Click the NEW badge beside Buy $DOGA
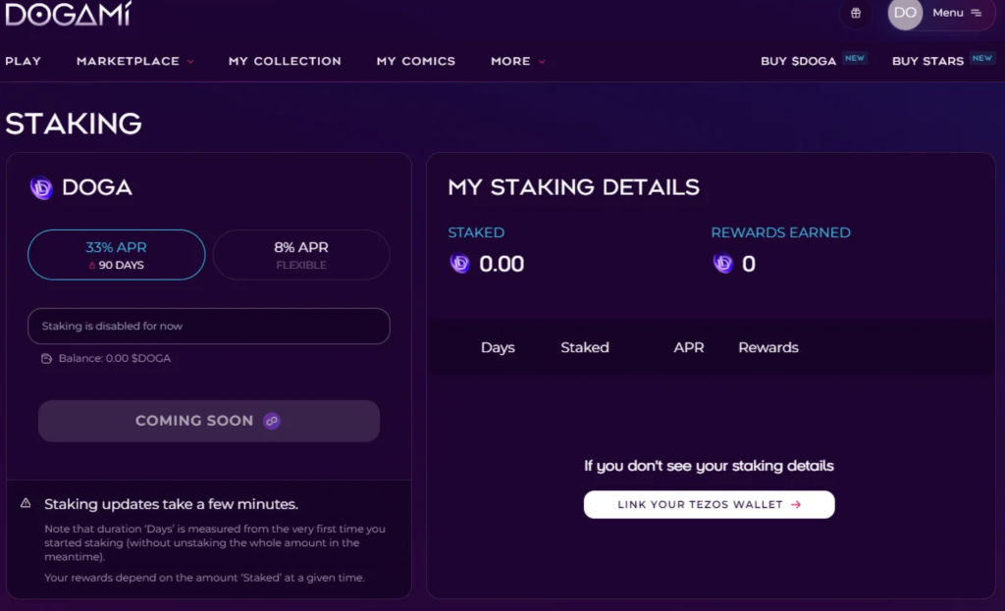This screenshot has height=611, width=1005. (855, 58)
